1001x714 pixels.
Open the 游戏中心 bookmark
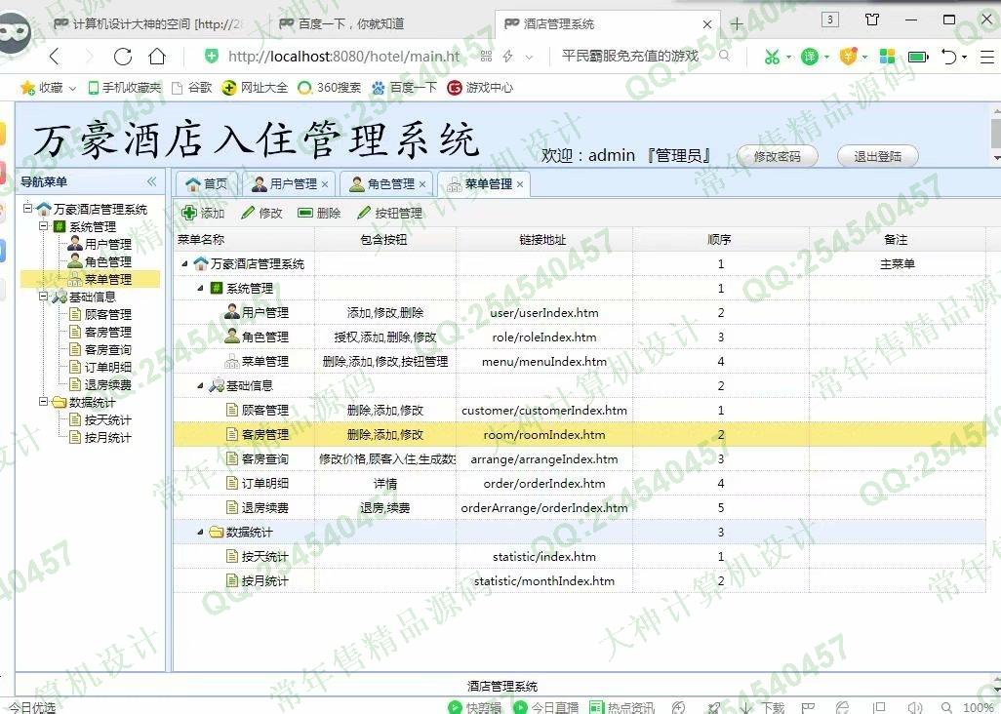click(x=480, y=88)
